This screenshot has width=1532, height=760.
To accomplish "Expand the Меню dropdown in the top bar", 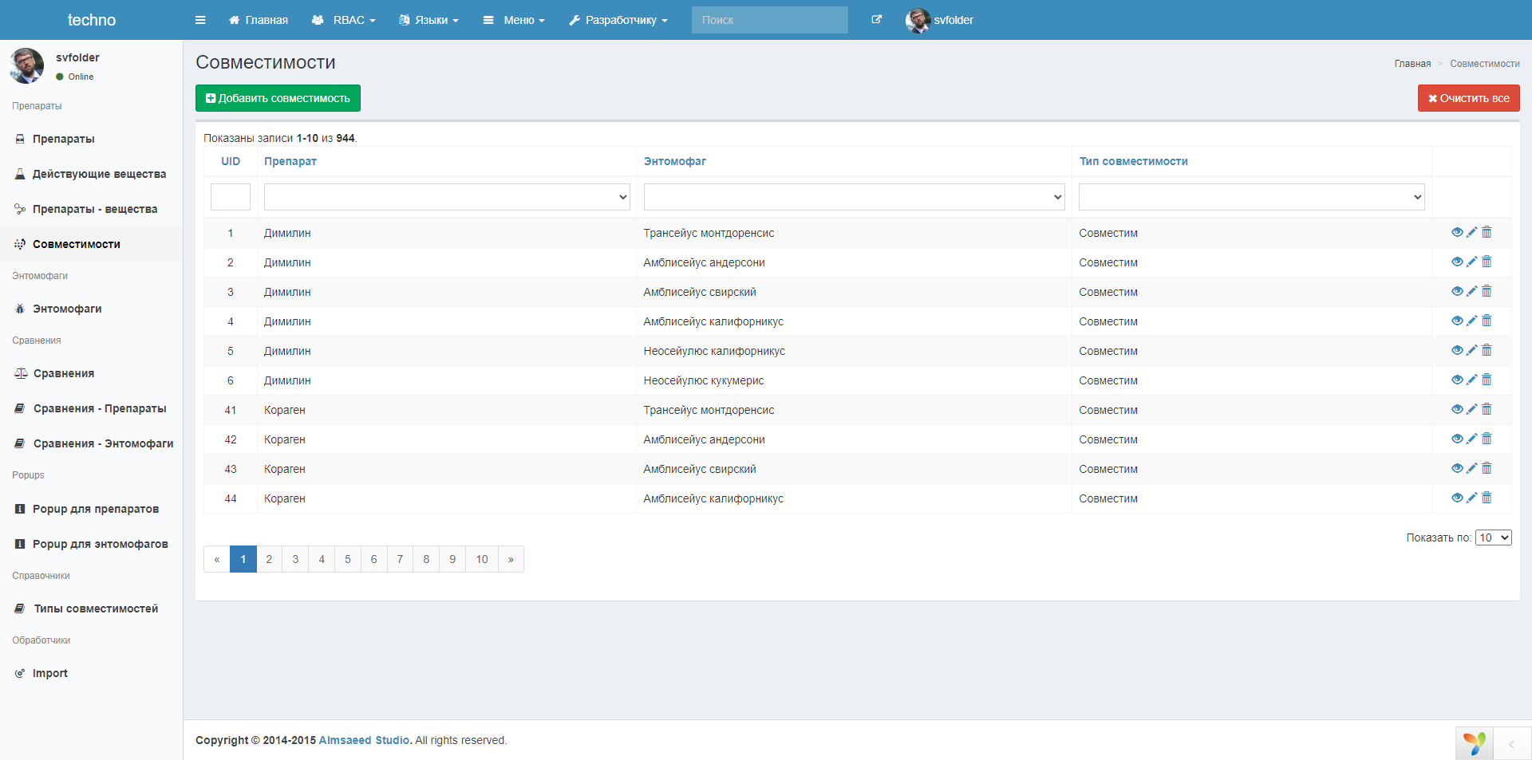I will [514, 20].
